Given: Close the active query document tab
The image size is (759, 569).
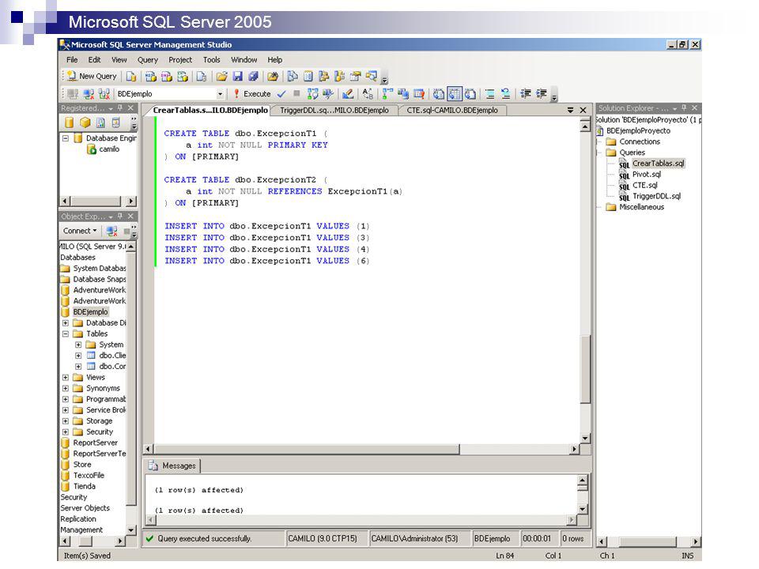Looking at the screenshot, I should (583, 111).
